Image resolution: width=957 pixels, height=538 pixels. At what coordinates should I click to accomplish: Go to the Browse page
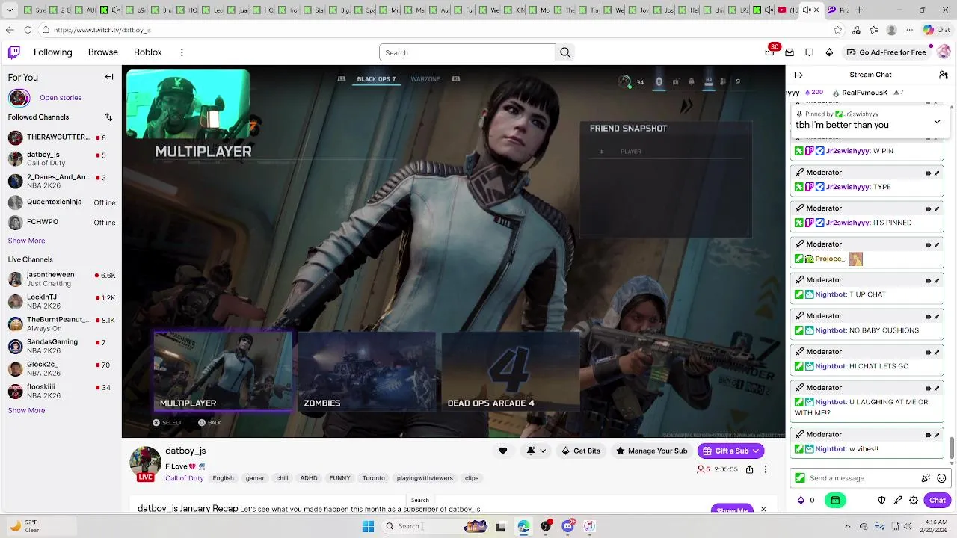pyautogui.click(x=103, y=52)
